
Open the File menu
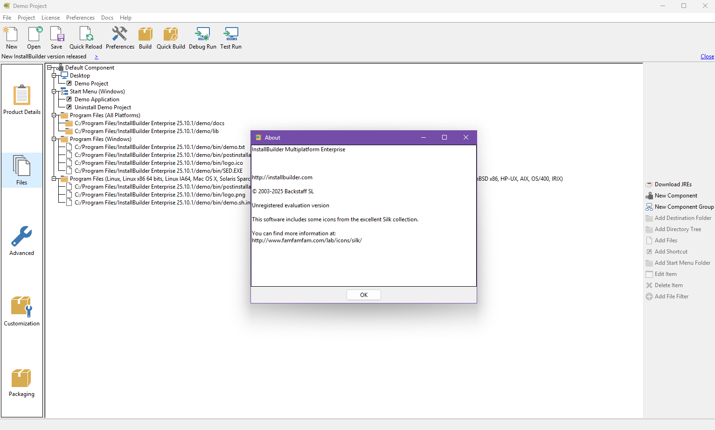click(x=7, y=18)
